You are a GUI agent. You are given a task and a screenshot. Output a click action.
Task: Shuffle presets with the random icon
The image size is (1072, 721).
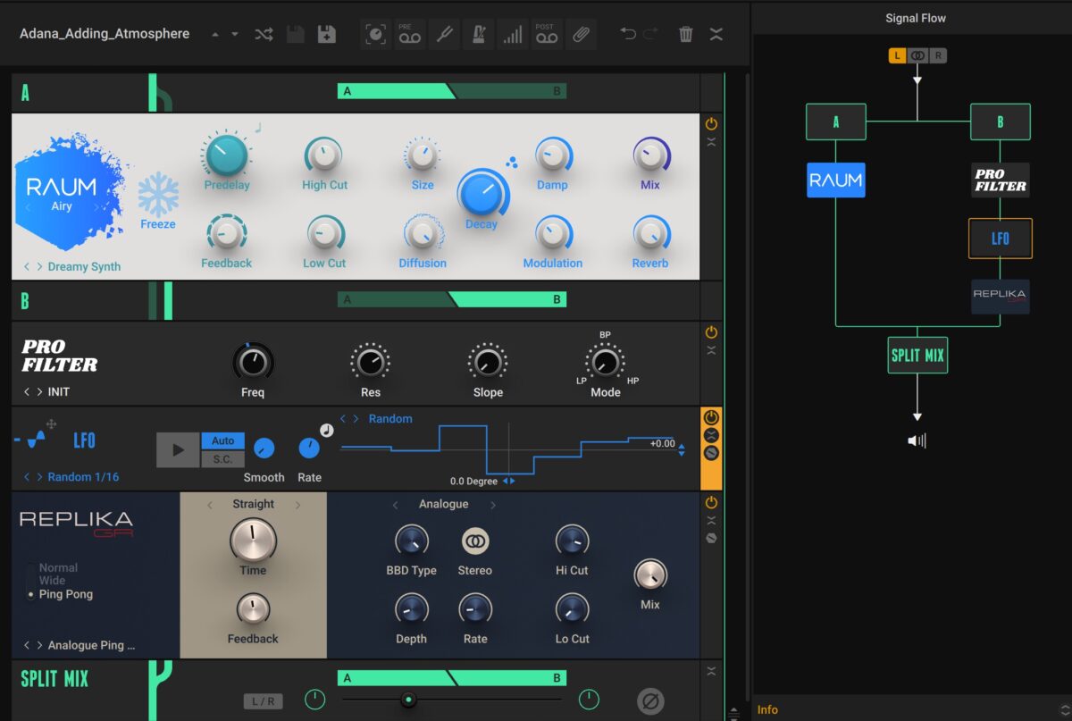(264, 35)
